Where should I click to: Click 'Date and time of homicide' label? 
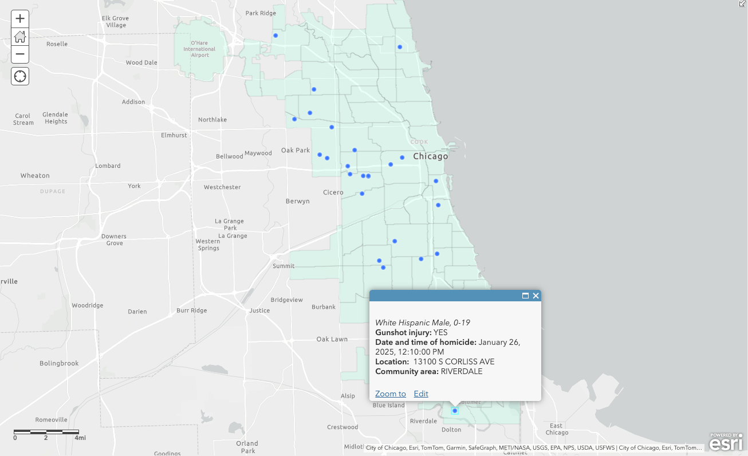click(426, 342)
